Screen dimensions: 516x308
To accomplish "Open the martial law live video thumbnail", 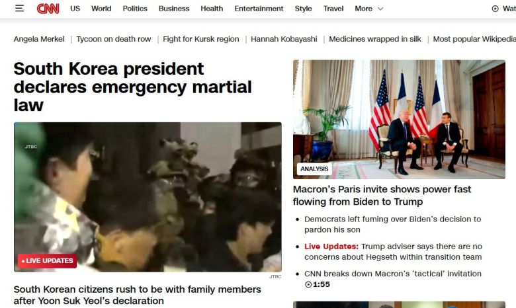I will (x=148, y=197).
